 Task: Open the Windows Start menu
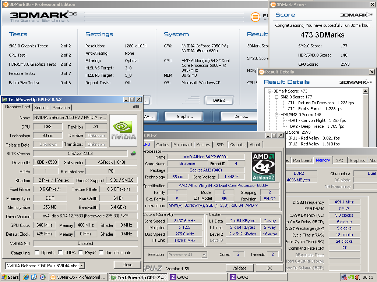coord(10,277)
